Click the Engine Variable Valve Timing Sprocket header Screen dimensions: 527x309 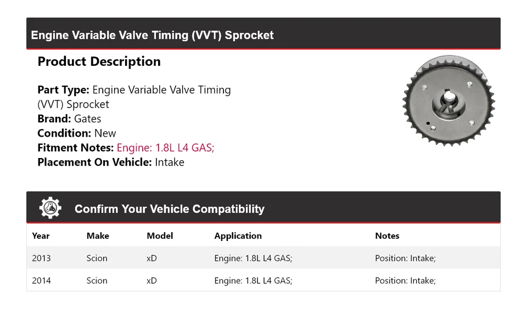(152, 35)
